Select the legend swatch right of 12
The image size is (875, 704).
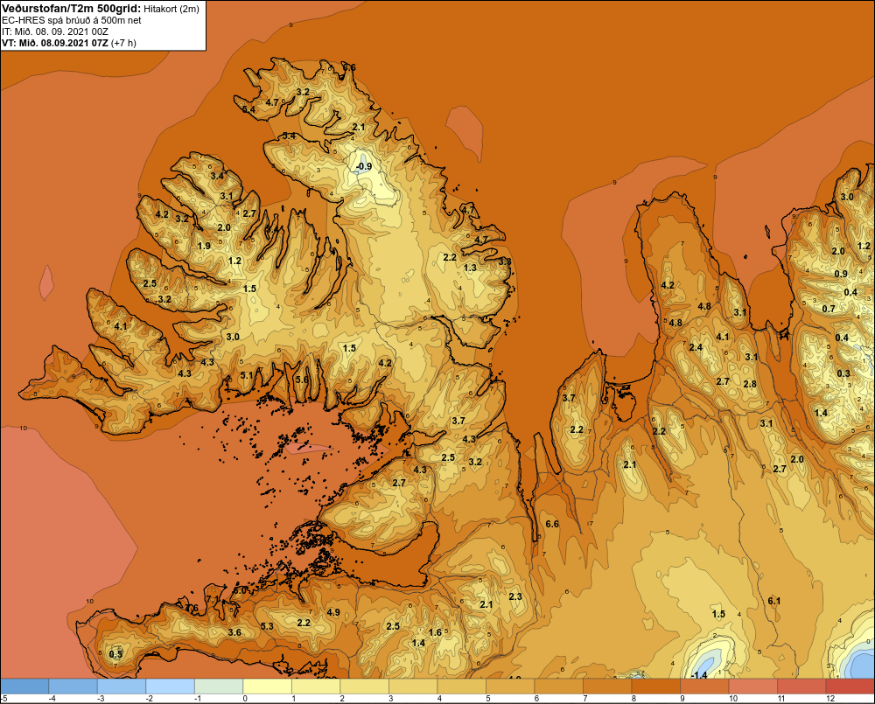pyautogui.click(x=850, y=686)
